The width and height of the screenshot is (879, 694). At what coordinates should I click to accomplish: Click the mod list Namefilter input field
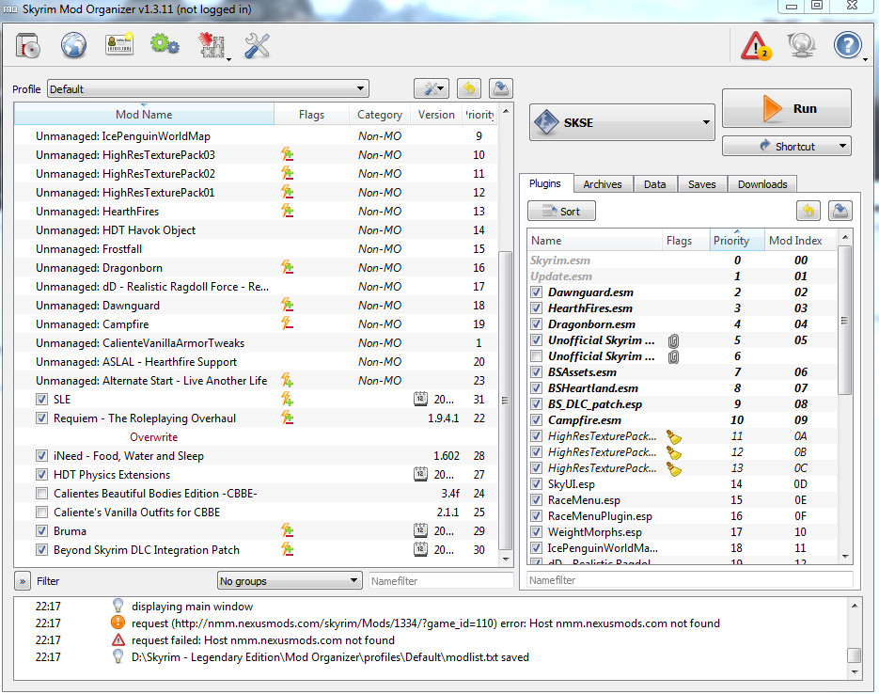[x=441, y=581]
